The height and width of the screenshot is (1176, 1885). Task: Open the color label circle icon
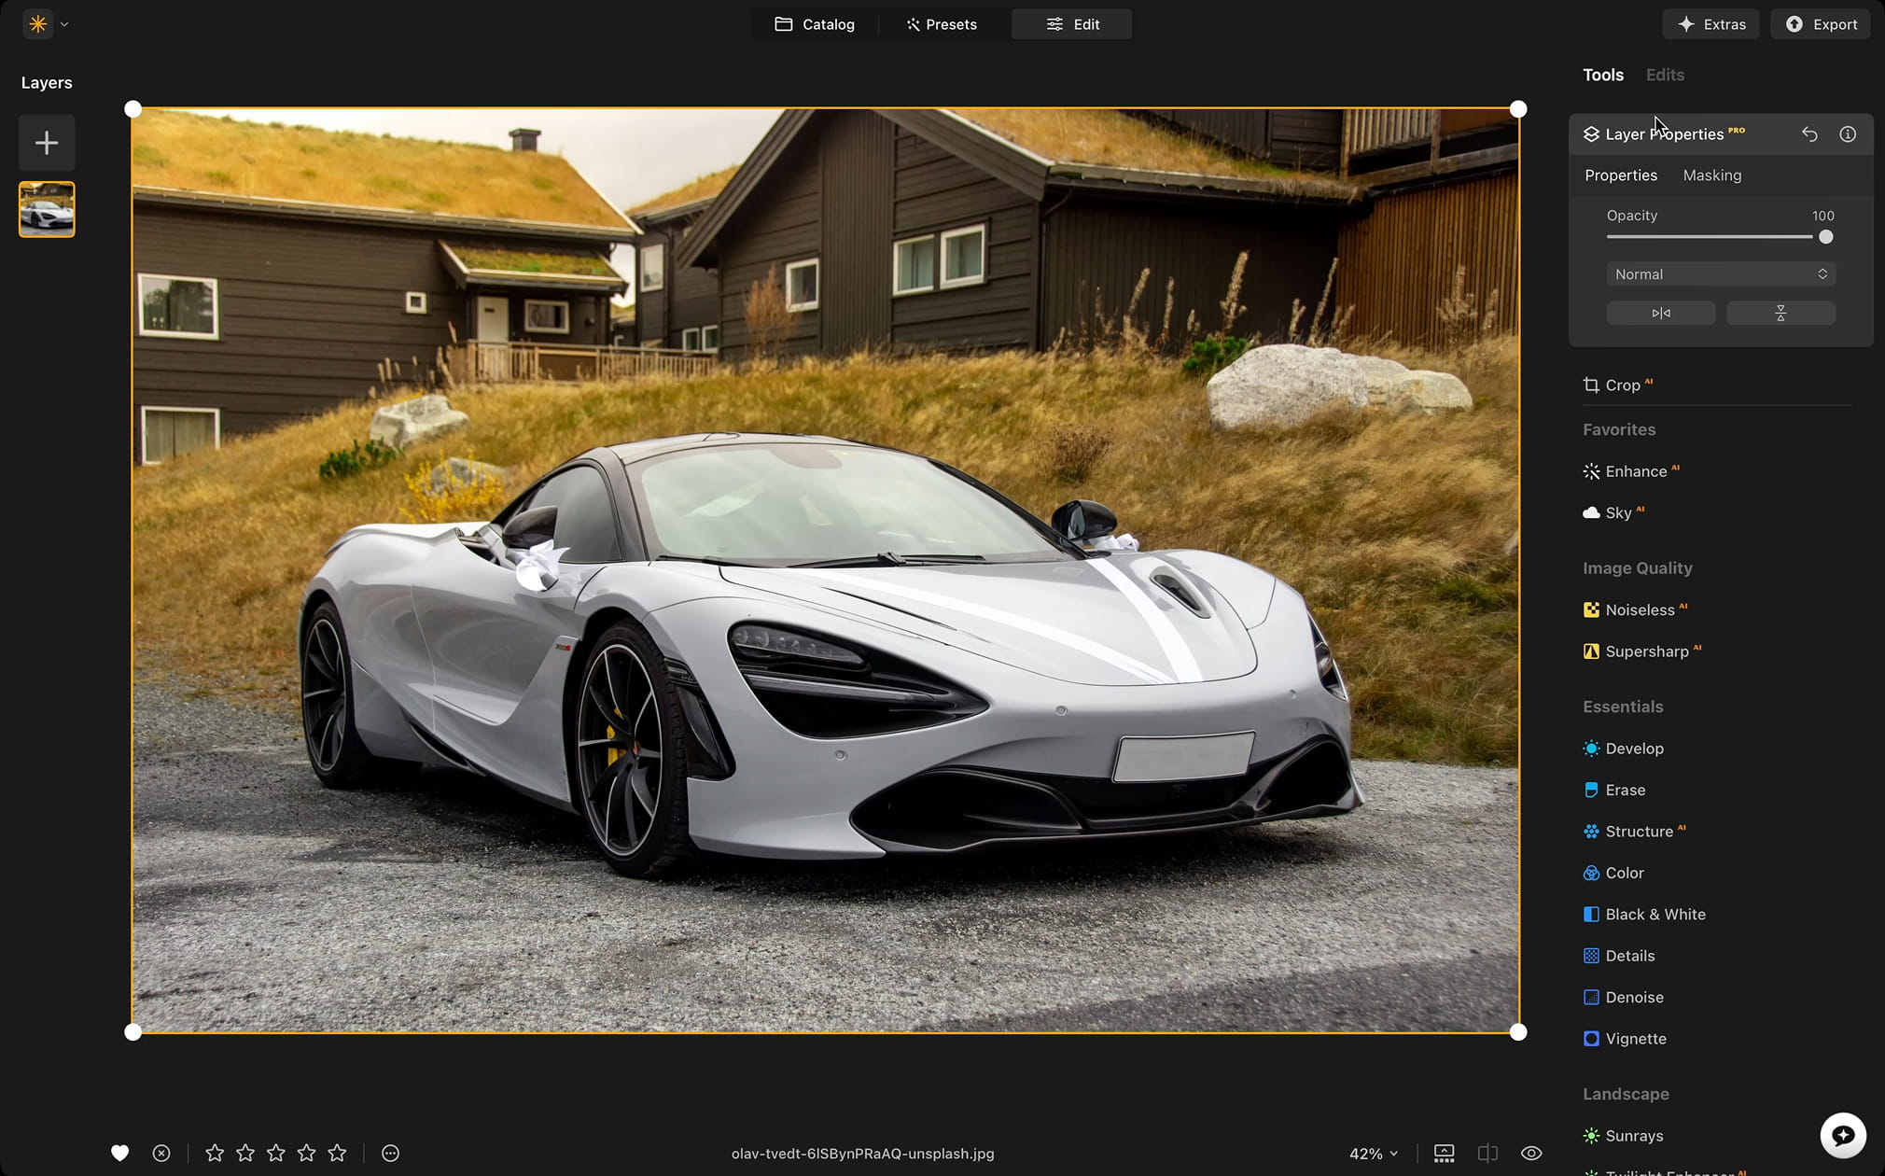390,1154
